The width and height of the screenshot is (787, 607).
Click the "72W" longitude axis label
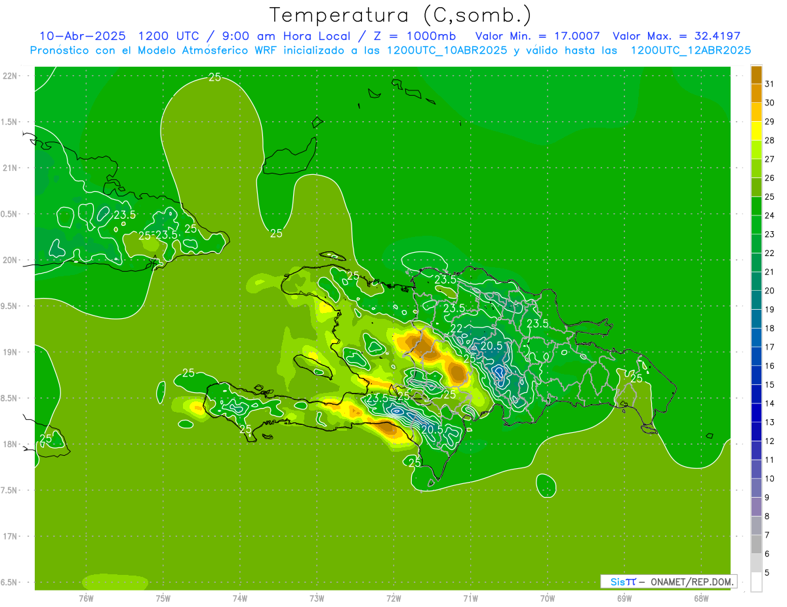[x=394, y=598]
